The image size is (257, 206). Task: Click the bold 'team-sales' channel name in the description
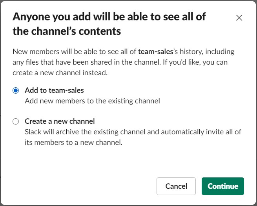(155, 52)
